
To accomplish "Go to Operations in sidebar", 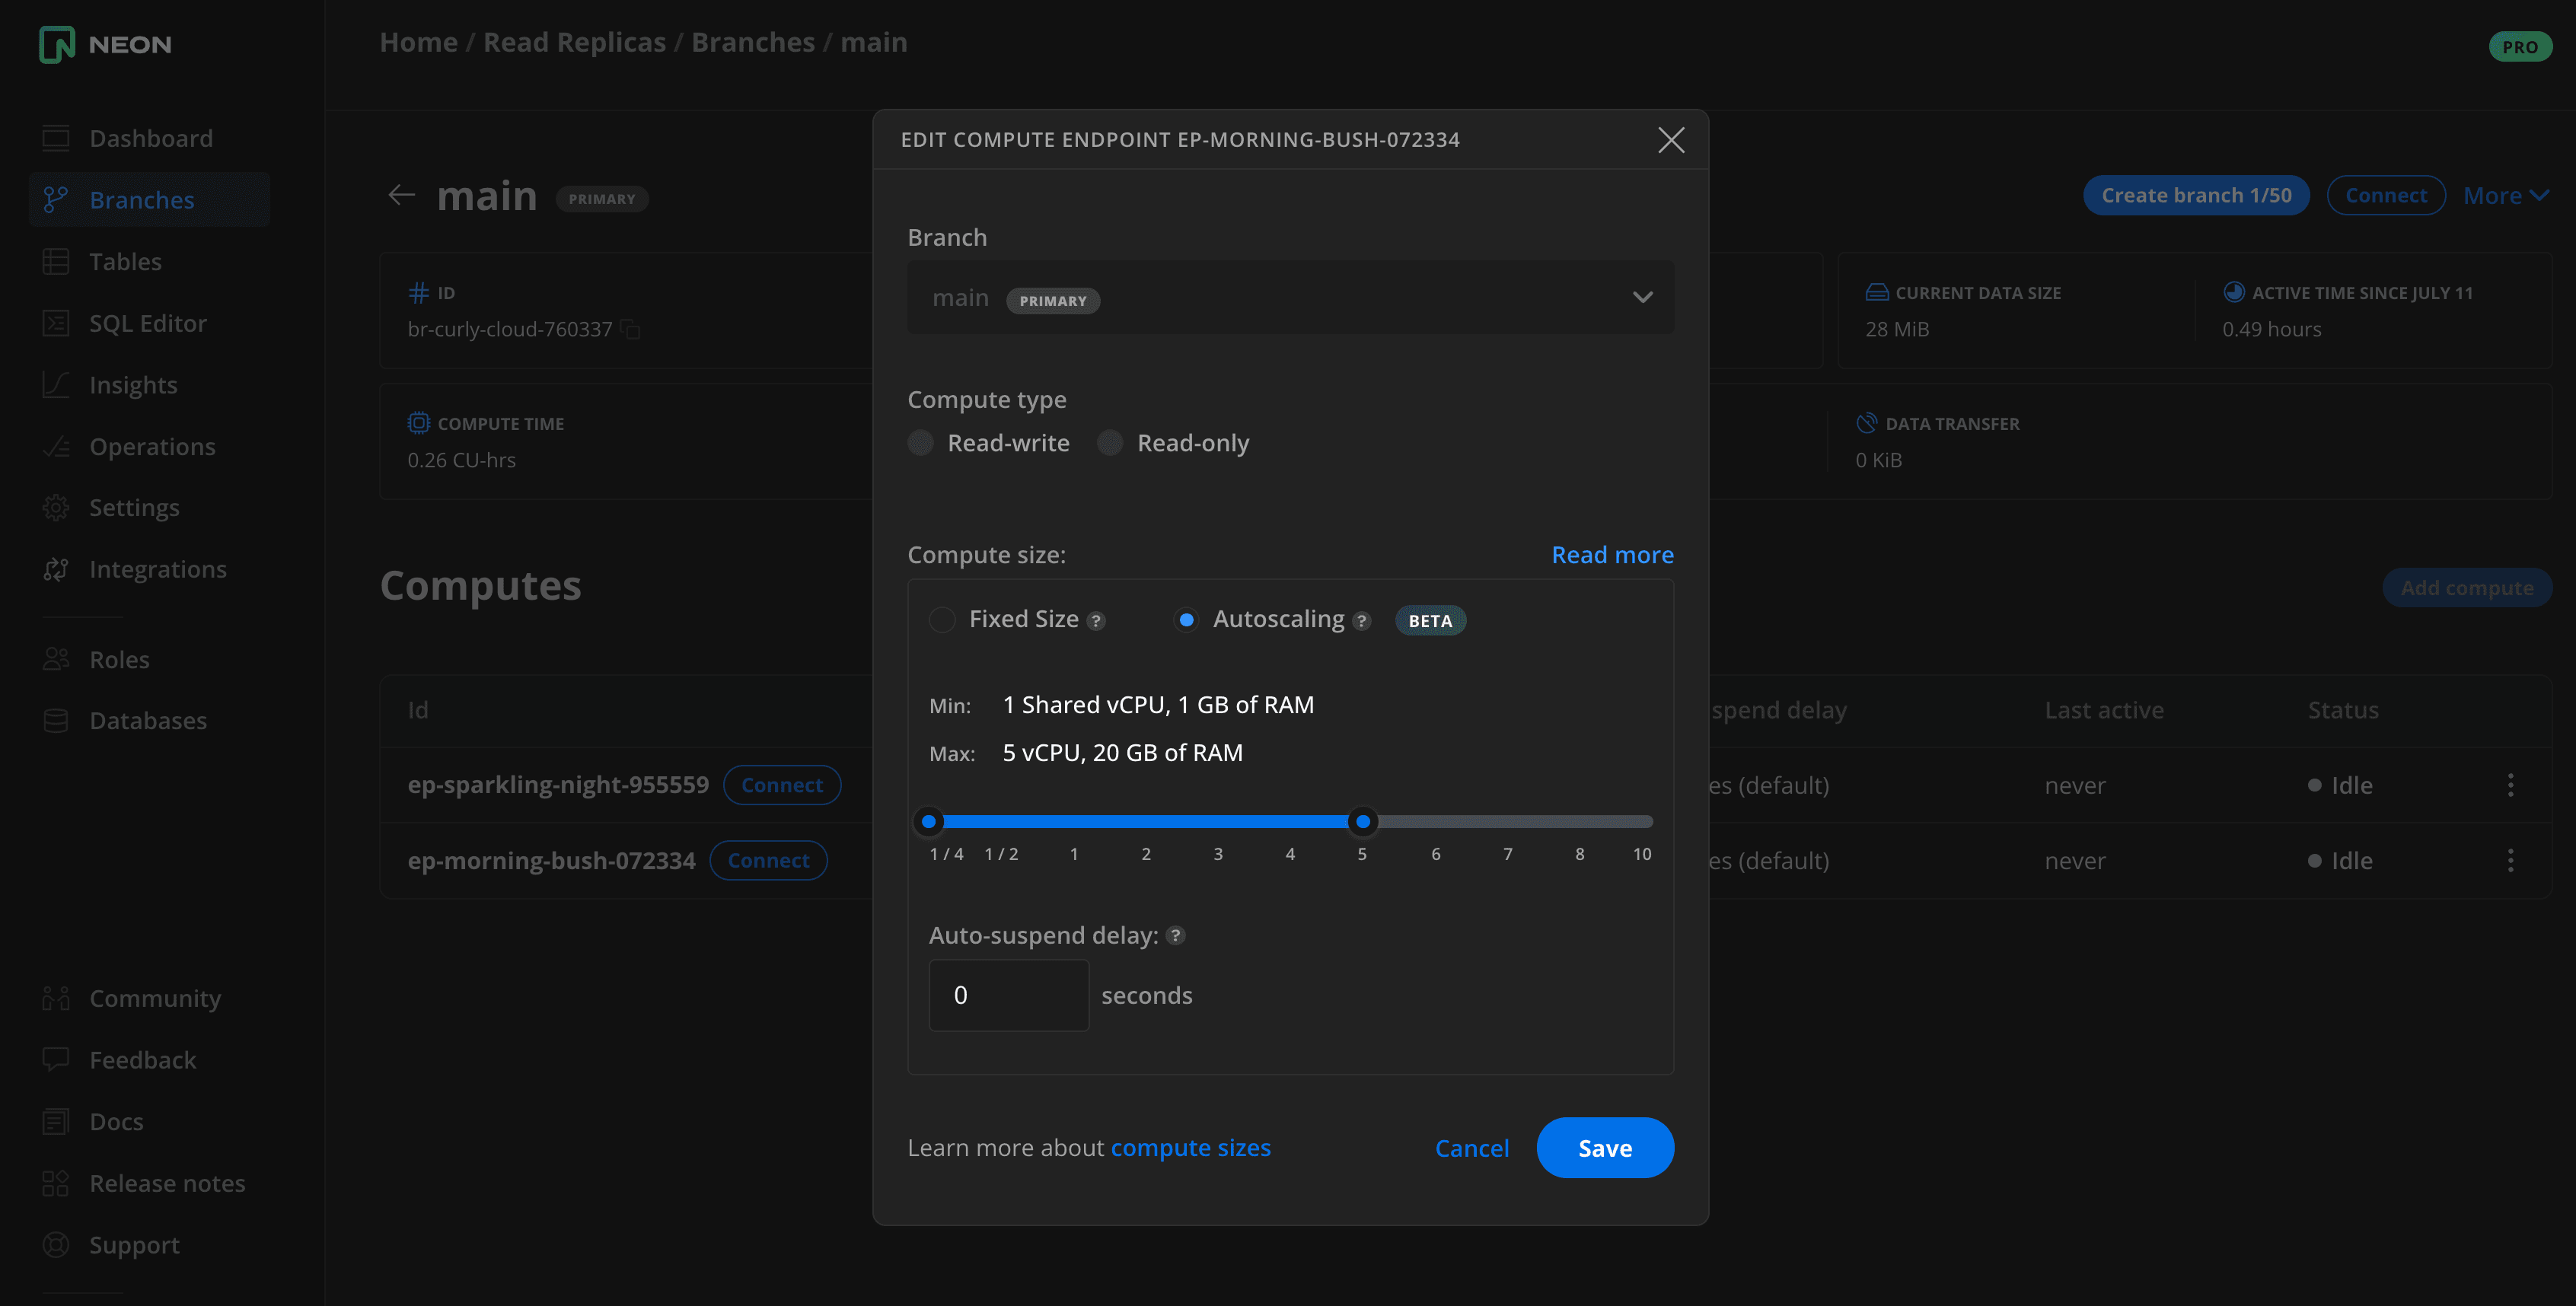I will (152, 447).
